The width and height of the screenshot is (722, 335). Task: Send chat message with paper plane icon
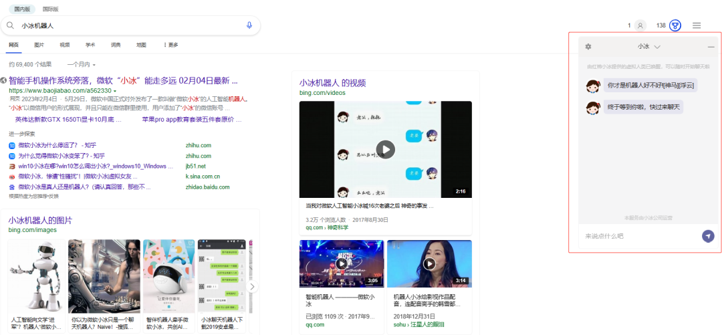708,236
